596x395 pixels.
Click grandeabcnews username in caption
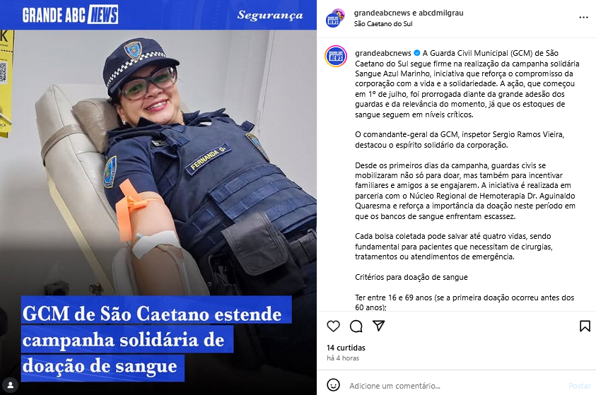(x=383, y=53)
